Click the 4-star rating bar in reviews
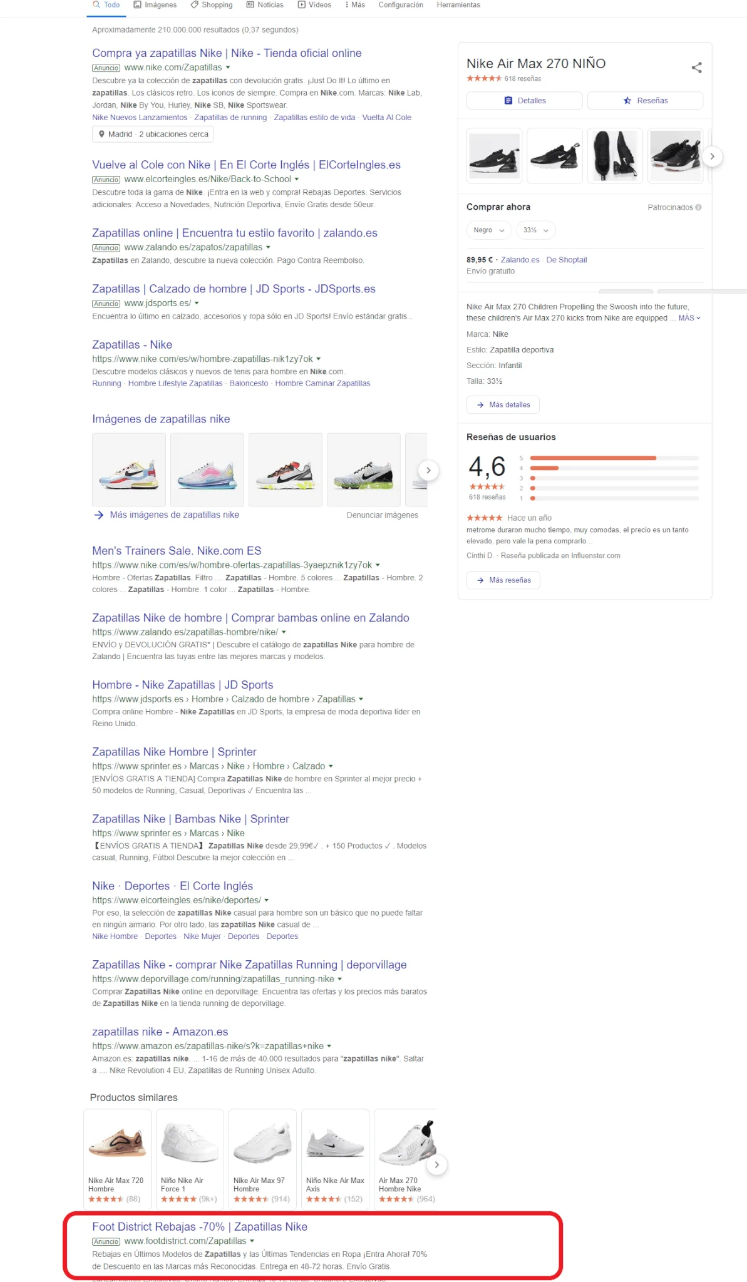 614,468
